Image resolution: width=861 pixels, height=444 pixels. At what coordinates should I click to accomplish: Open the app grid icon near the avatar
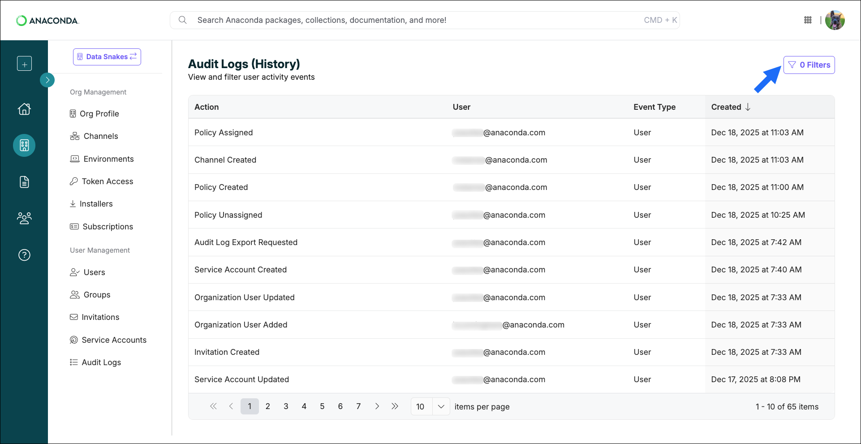click(x=808, y=20)
